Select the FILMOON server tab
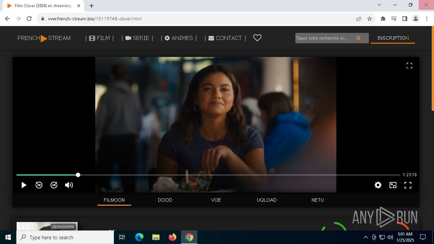434x244 pixels. (114, 200)
